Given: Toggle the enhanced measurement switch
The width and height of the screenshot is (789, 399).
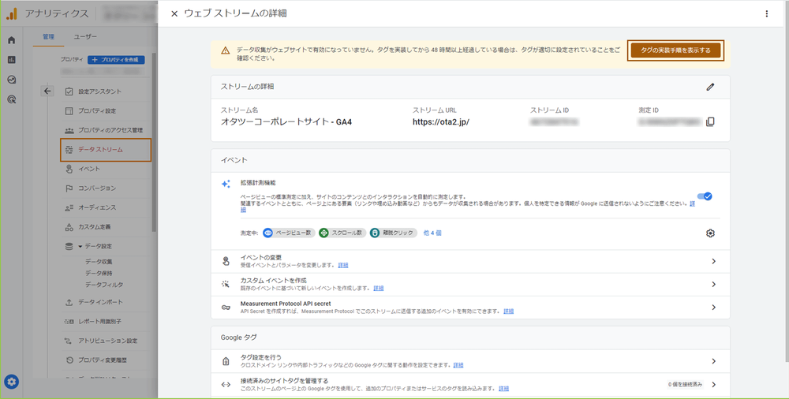Looking at the screenshot, I should (705, 196).
